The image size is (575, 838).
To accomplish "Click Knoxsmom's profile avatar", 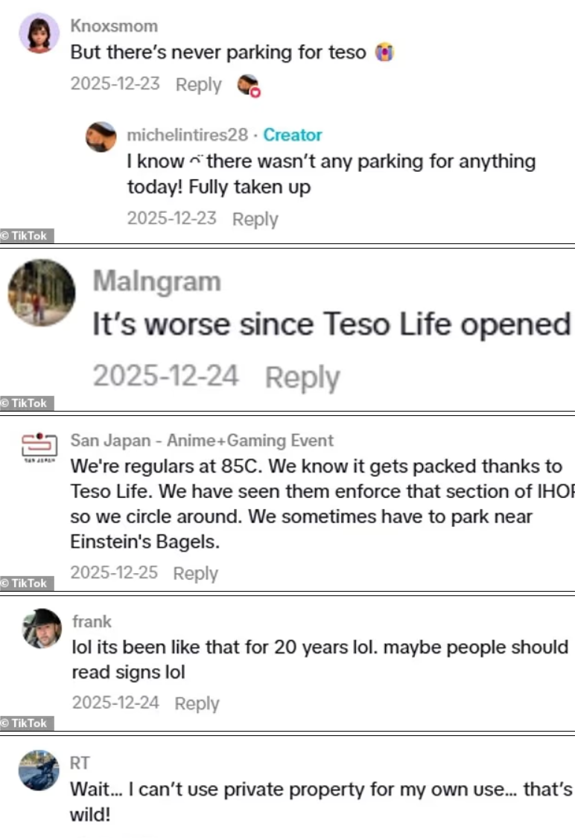I will 39,33.
